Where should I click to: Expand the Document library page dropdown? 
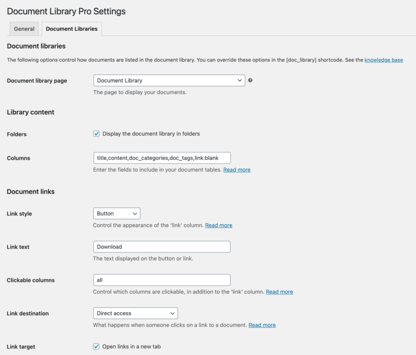point(169,81)
